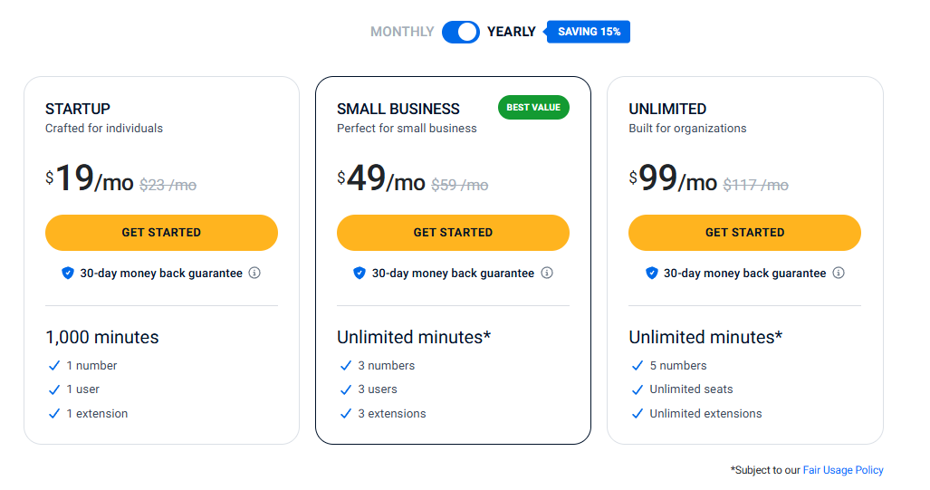Click the Small Business guarantee info icon

point(546,273)
